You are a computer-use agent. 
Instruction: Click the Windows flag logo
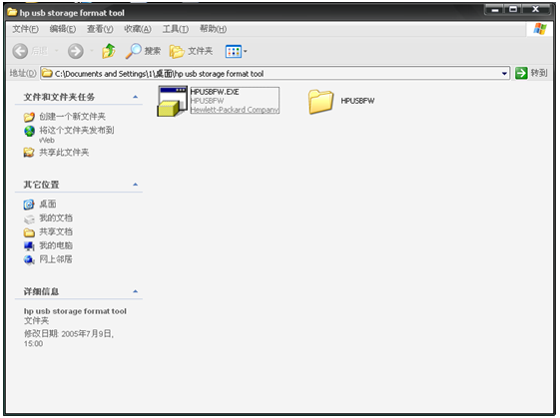pos(540,29)
